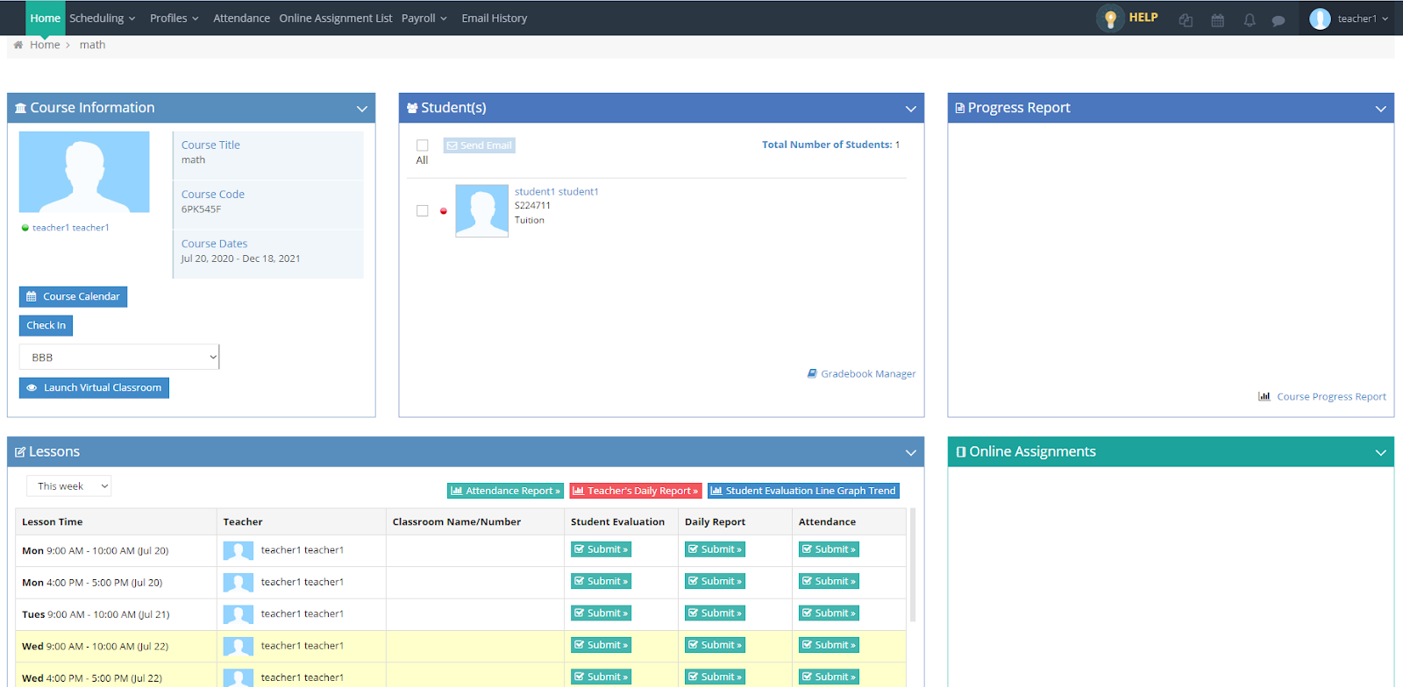Viewport: 1403px width, 687px height.
Task: Click the Teacher's Daily Report button
Action: [636, 491]
